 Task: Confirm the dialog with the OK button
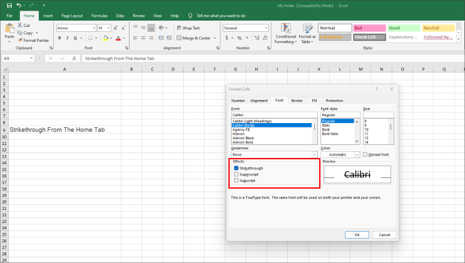[x=357, y=234]
